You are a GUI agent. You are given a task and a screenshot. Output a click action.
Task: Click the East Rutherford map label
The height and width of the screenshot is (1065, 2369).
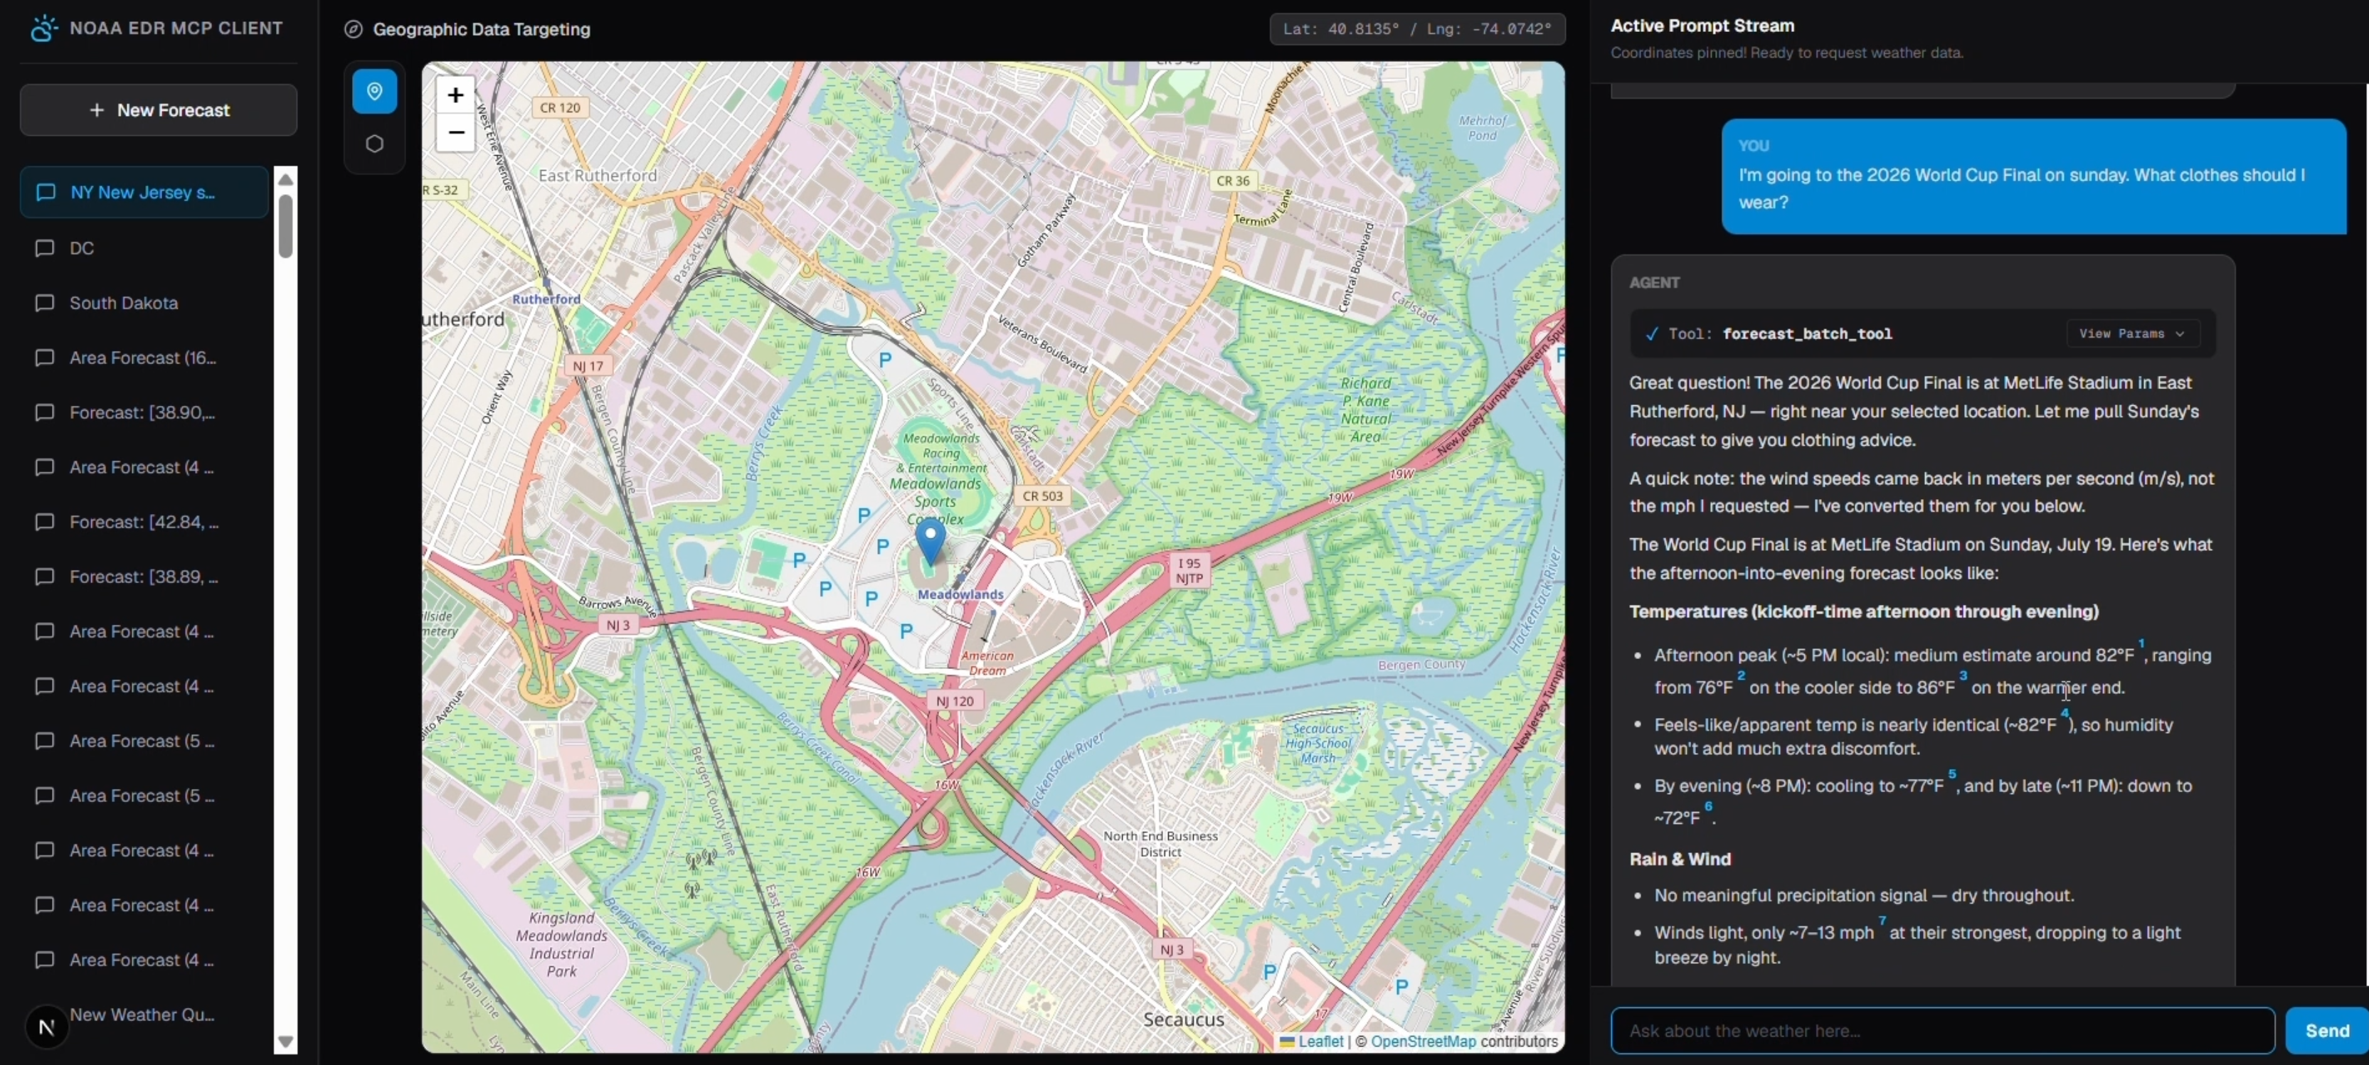tap(598, 176)
